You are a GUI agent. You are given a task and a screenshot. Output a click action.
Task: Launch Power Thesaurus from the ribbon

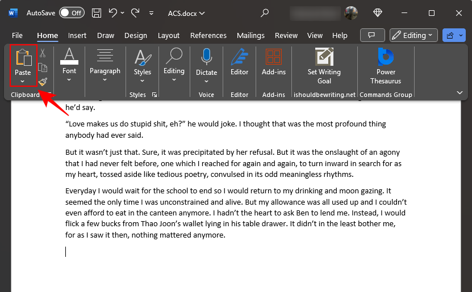[386, 57]
